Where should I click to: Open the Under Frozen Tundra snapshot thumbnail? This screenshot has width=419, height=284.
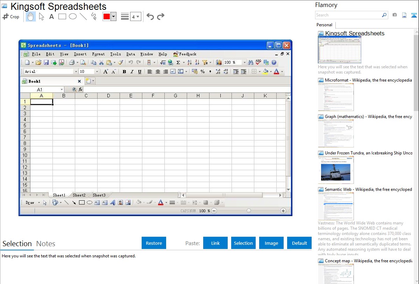point(336,170)
